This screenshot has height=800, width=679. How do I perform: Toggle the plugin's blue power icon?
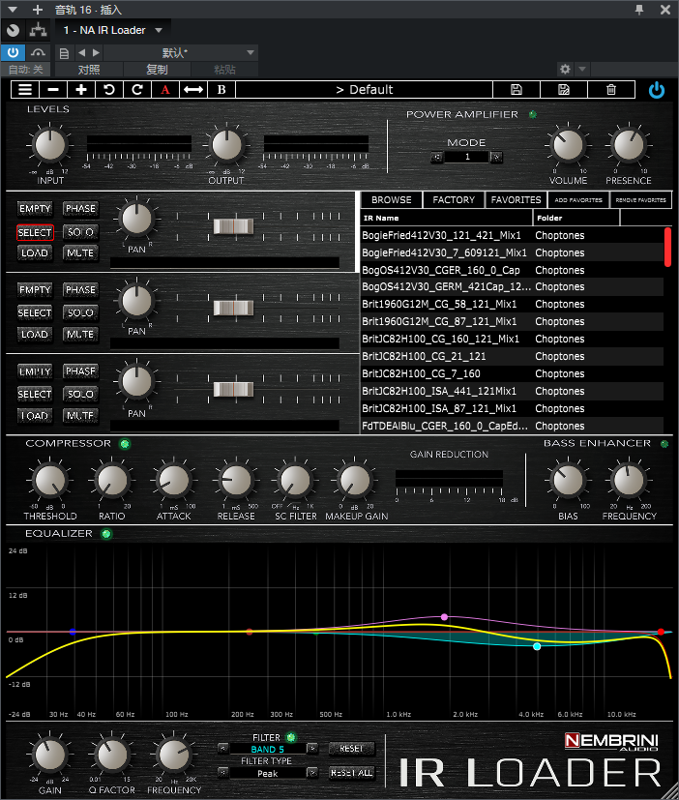657,90
